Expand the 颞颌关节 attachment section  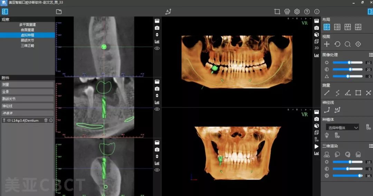[x=27, y=99]
